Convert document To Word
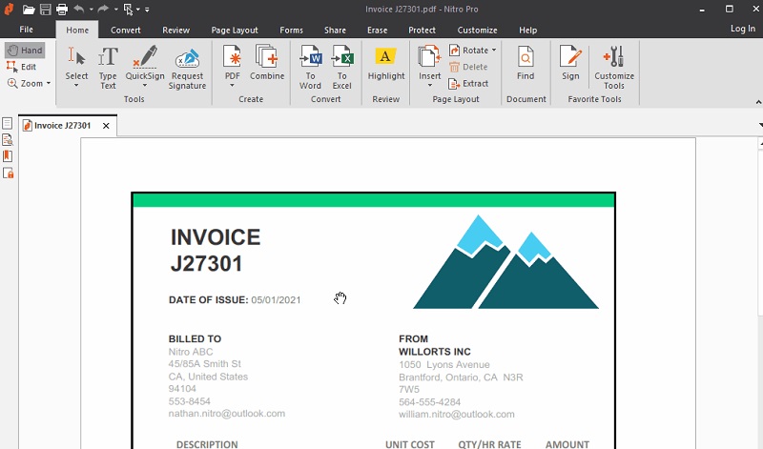The image size is (763, 449). (311, 67)
